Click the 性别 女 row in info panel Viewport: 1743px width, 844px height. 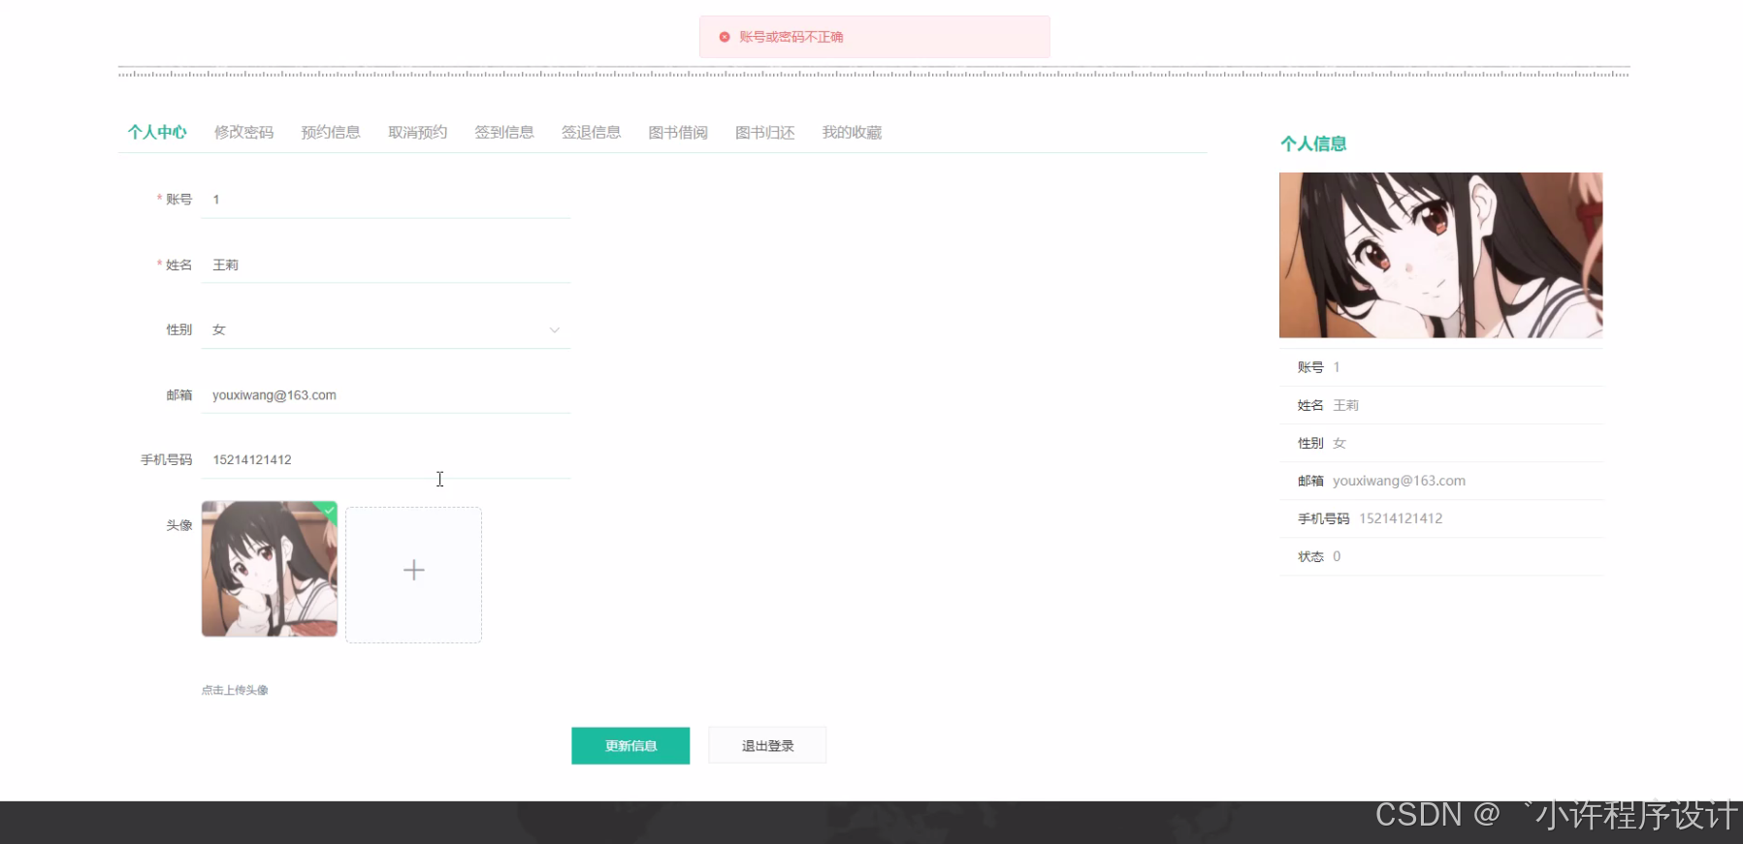click(1441, 443)
